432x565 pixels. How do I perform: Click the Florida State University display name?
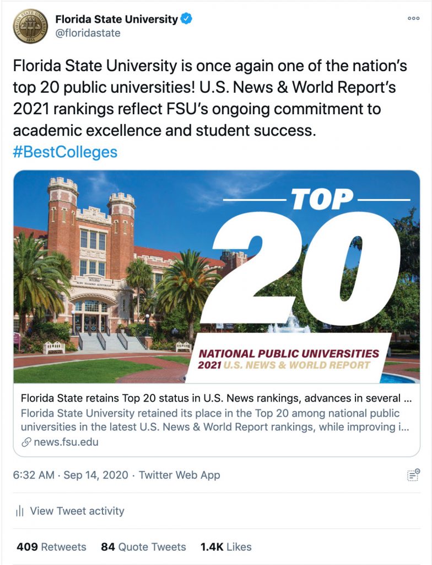point(117,19)
